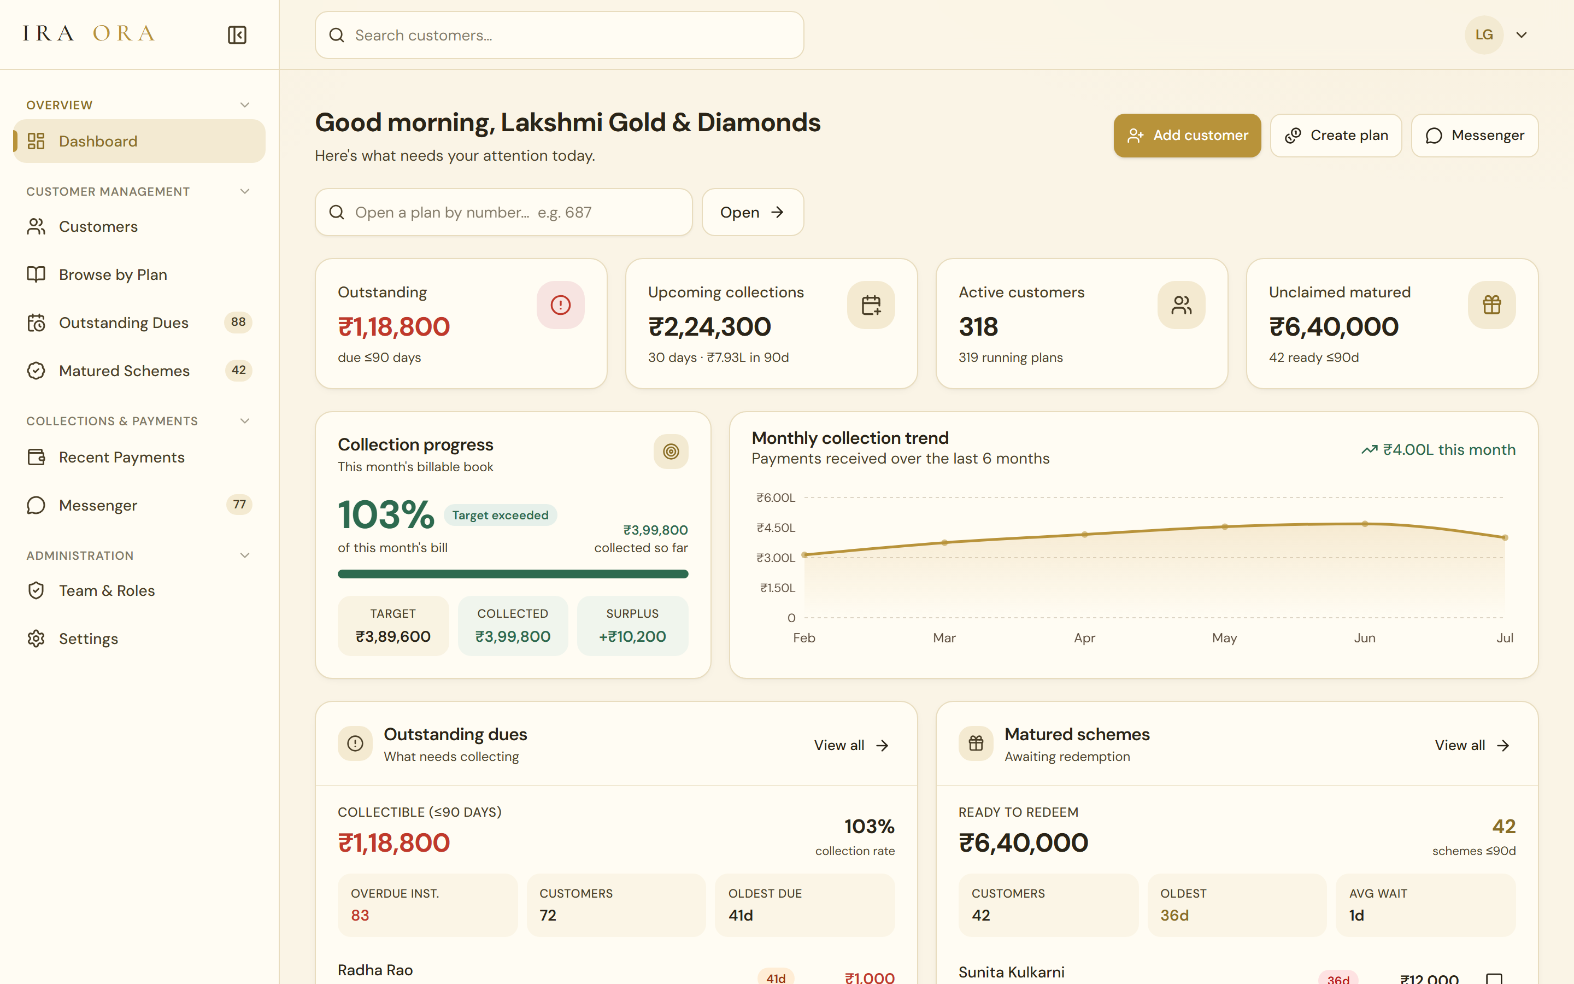The width and height of the screenshot is (1574, 984).
Task: Open Outstanding Dues from sidebar
Action: pos(139,323)
